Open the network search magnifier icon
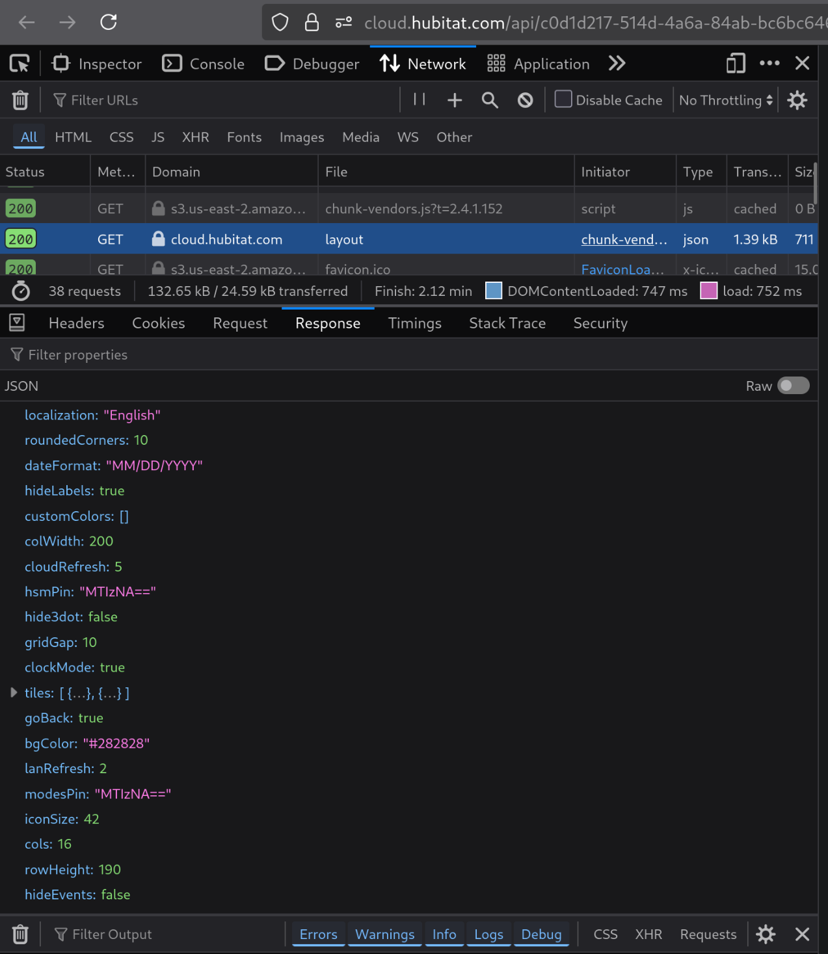Screen dimensions: 828x954 point(490,100)
